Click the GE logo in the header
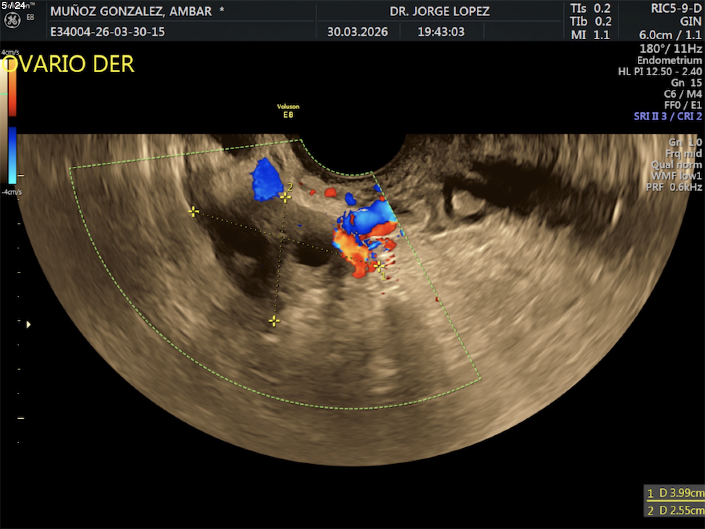 [x=12, y=20]
